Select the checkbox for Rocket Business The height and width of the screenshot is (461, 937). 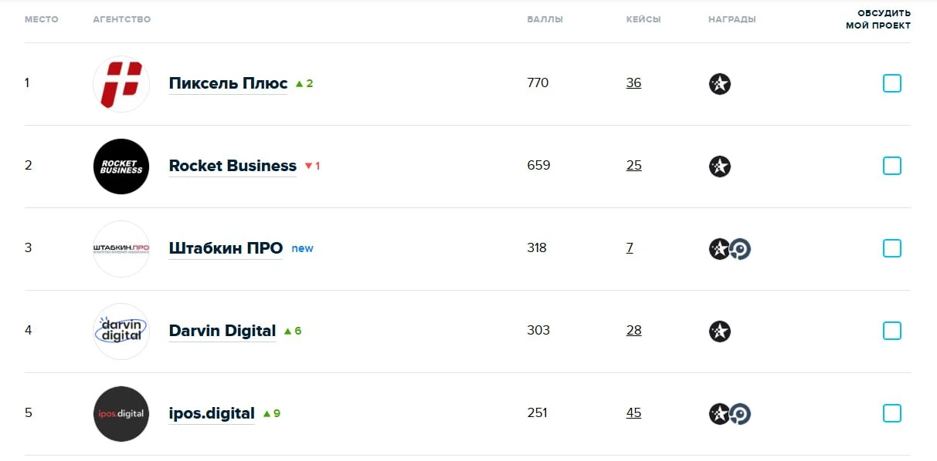pyautogui.click(x=892, y=166)
